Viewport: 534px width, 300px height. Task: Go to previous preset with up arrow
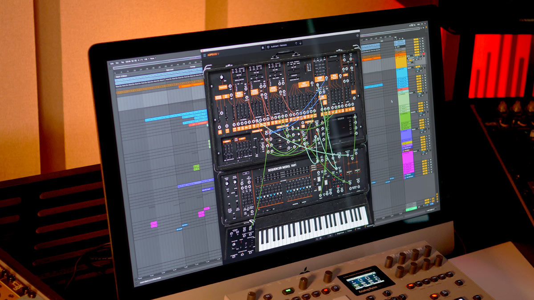click(x=296, y=43)
